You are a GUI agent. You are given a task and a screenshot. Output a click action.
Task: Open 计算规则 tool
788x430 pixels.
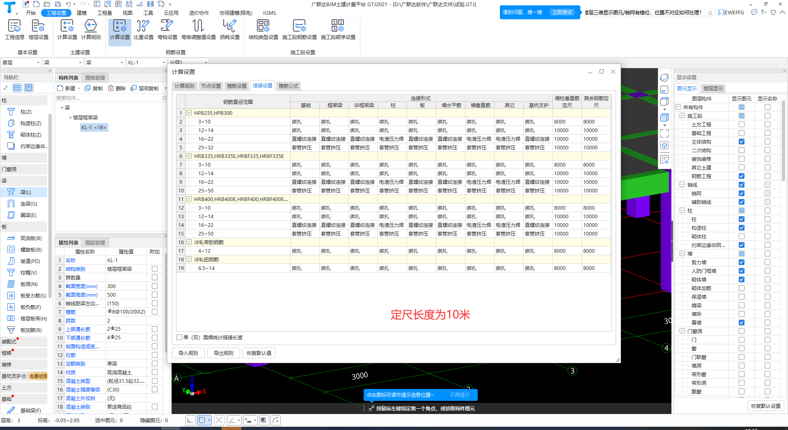point(91,30)
